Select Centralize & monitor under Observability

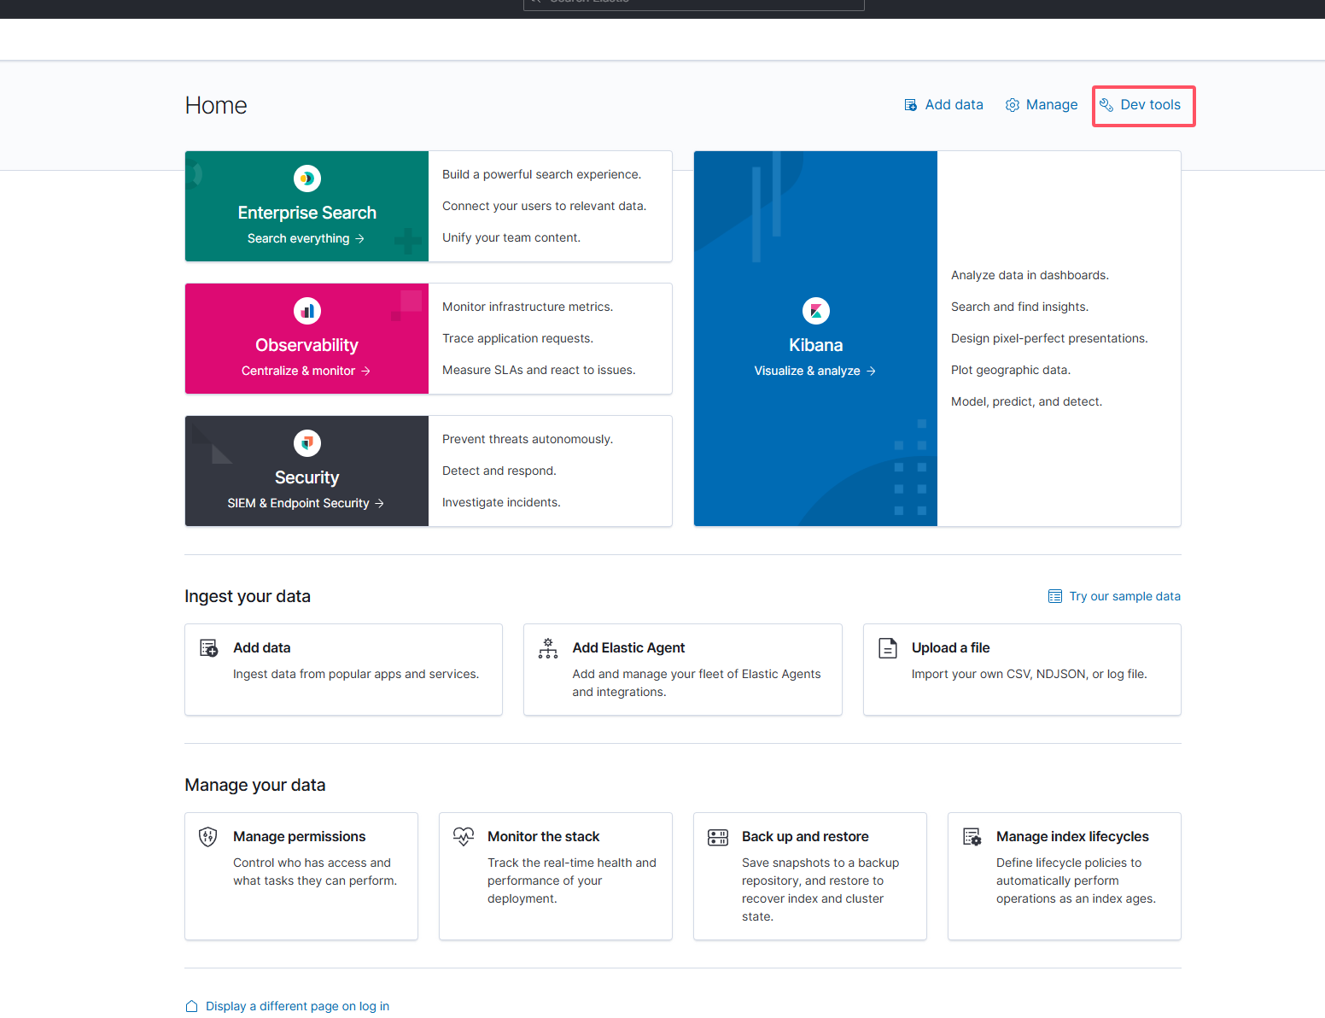pyautogui.click(x=306, y=371)
